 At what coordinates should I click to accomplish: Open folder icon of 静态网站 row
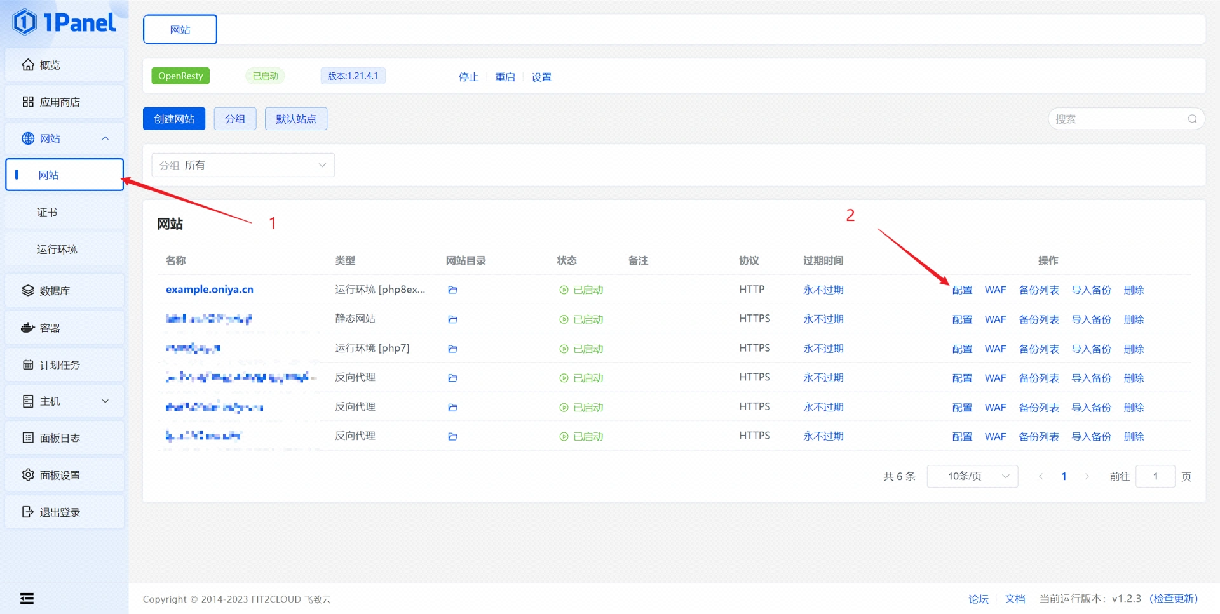452,319
